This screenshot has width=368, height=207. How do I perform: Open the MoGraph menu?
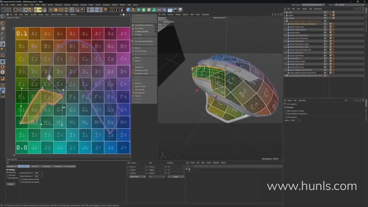point(58,5)
